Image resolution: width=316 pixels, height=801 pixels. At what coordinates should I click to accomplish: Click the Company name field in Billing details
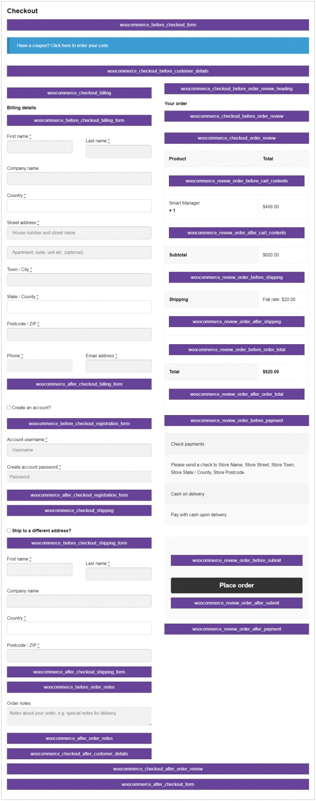point(79,178)
